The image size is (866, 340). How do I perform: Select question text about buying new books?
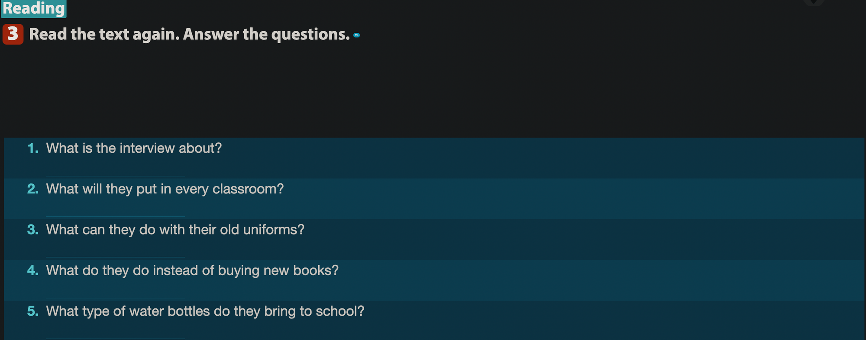pos(192,270)
